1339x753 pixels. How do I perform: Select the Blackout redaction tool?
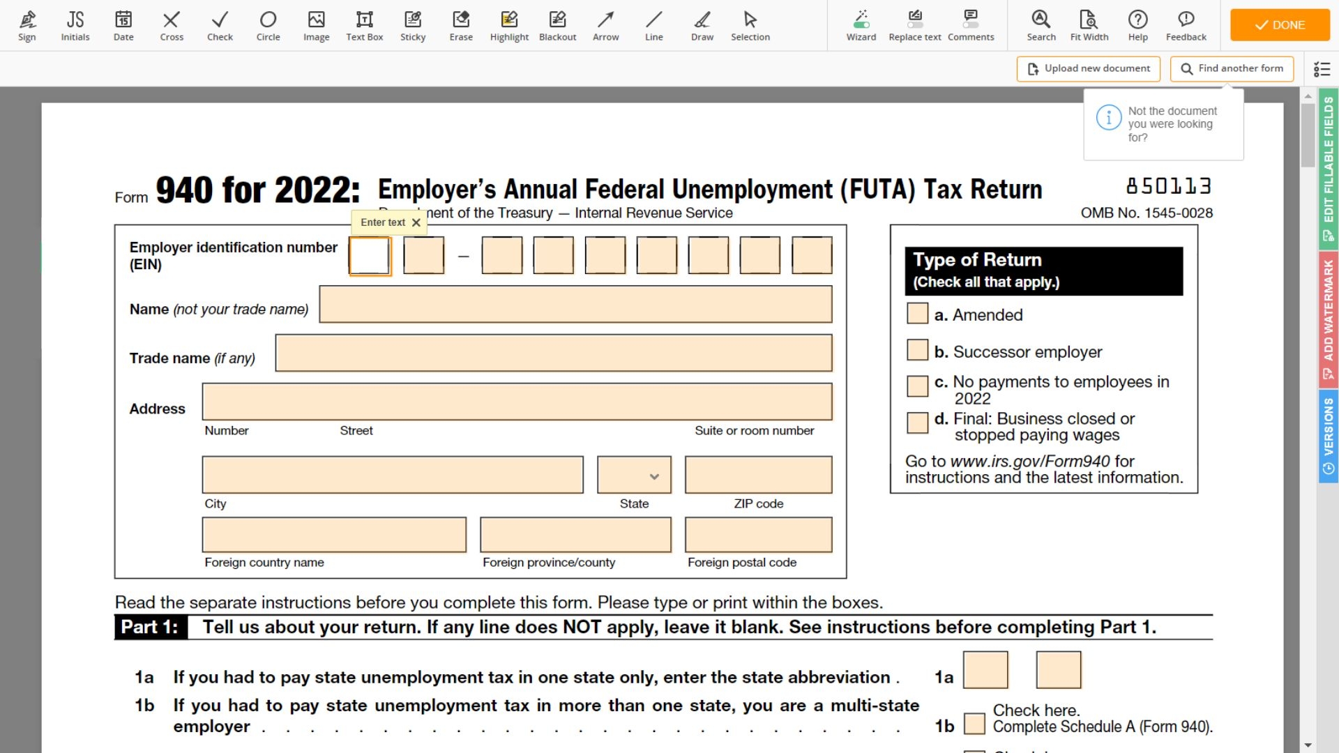(x=557, y=25)
